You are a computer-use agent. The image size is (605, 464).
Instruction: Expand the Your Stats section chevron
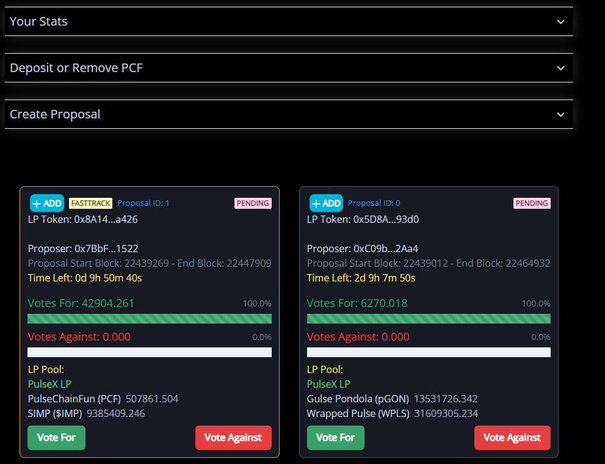(560, 22)
